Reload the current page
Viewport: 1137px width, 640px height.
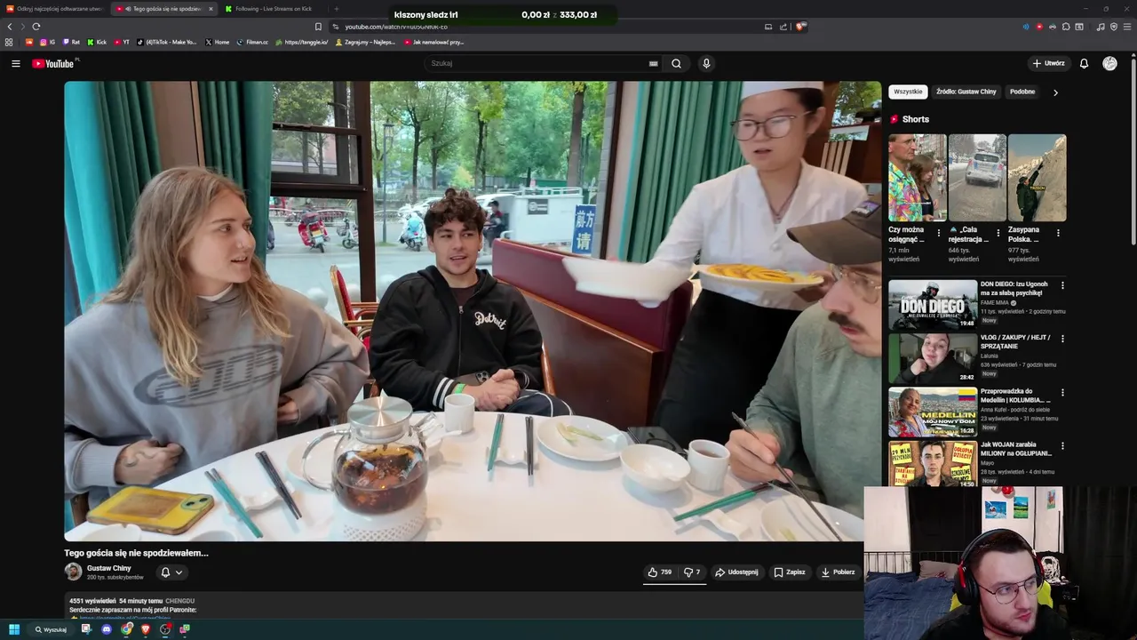pyautogui.click(x=36, y=27)
